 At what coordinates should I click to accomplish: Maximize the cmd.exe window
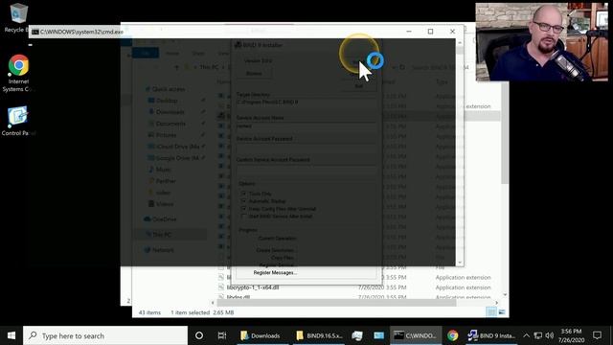pos(430,32)
